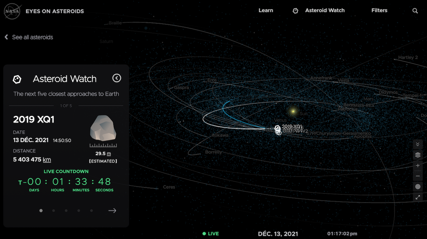The height and width of the screenshot is (239, 427).
Task: Select the Gaspra label
Action: coord(182,88)
